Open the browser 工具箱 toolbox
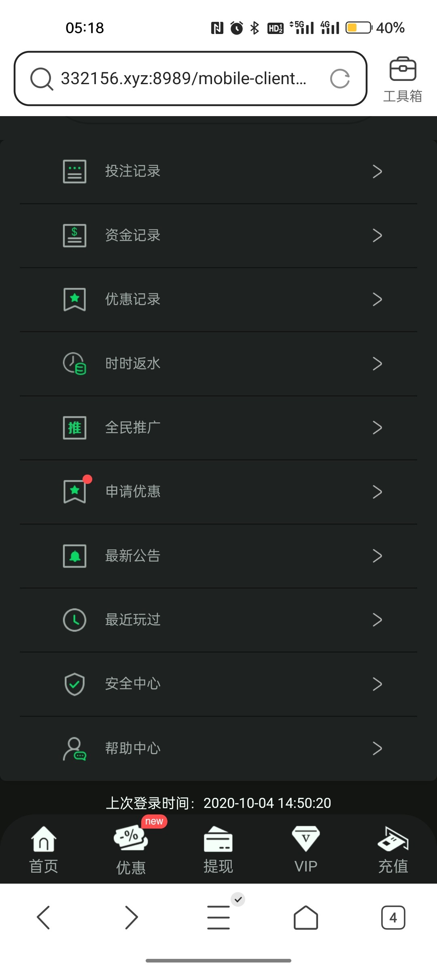This screenshot has height=971, width=437. click(402, 79)
